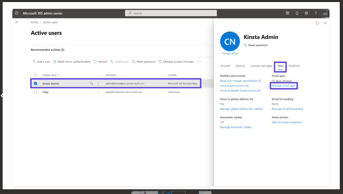Screen dimensions: 343x194
Task: Click the Manage email apps link
Action: 284,86
